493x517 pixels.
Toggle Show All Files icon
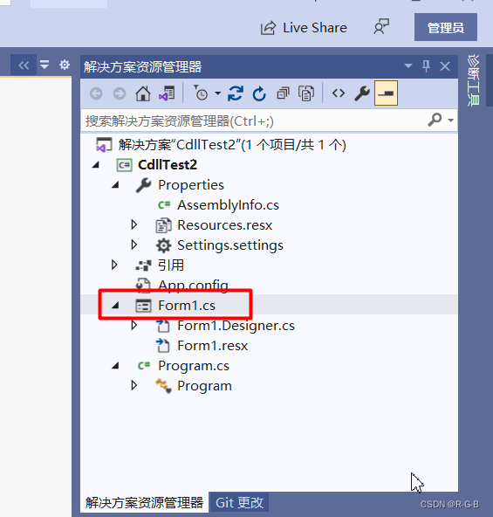tap(306, 93)
